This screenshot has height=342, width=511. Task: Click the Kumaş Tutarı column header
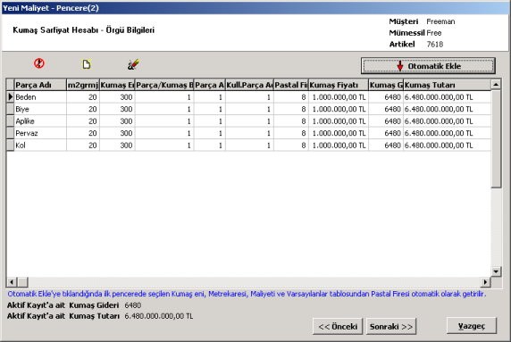click(447, 85)
